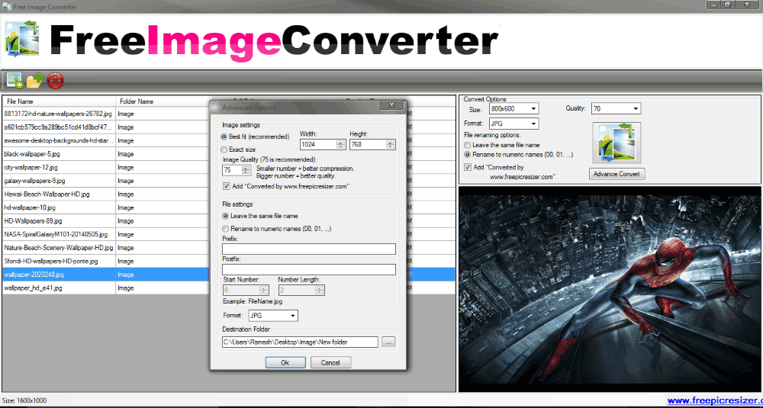Select Rename to numeric names in Convert Options
The height and width of the screenshot is (408, 763).
point(467,155)
